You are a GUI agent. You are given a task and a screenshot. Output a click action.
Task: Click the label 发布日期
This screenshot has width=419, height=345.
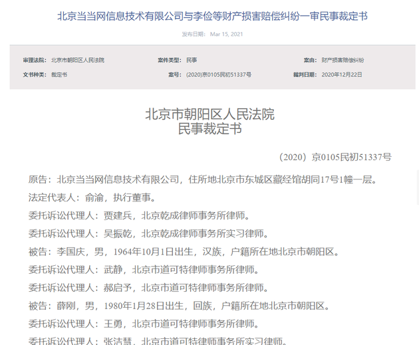click(194, 34)
